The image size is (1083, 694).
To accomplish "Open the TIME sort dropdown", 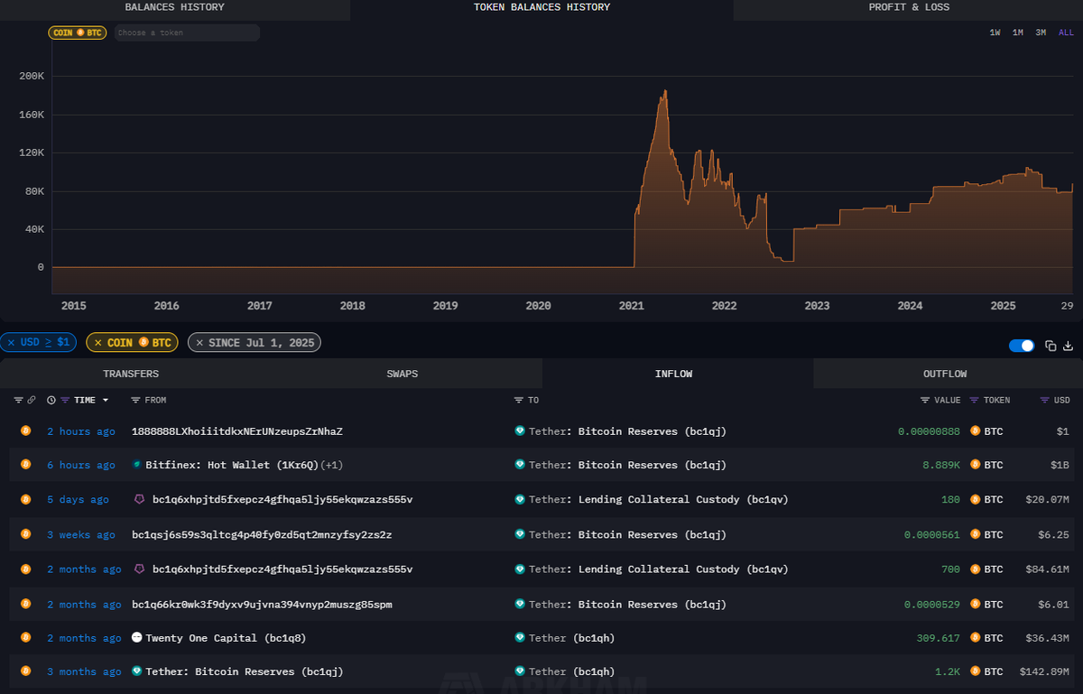I will 105,400.
